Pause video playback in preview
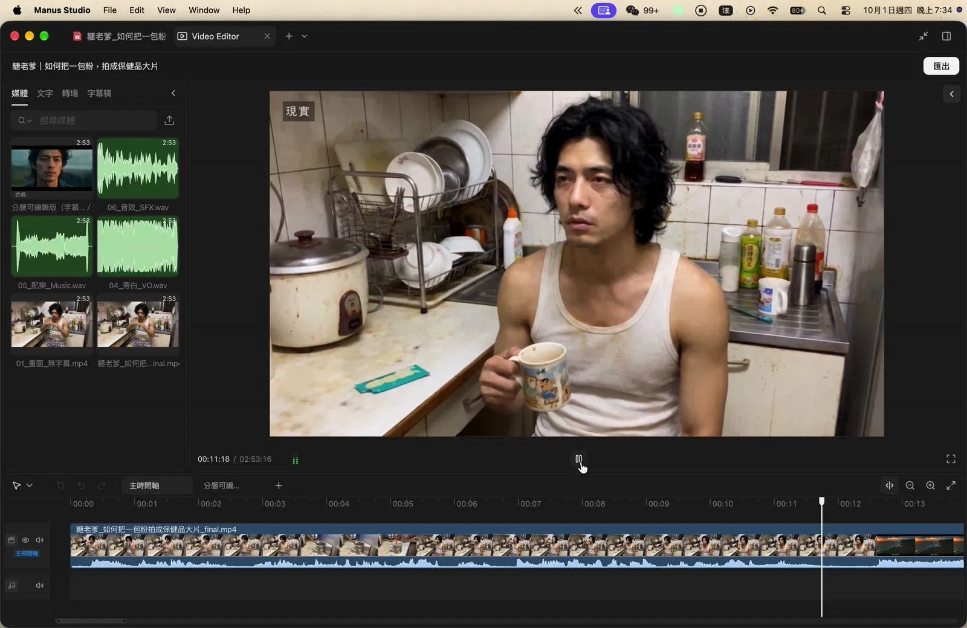Viewport: 967px width, 628px height. (578, 459)
